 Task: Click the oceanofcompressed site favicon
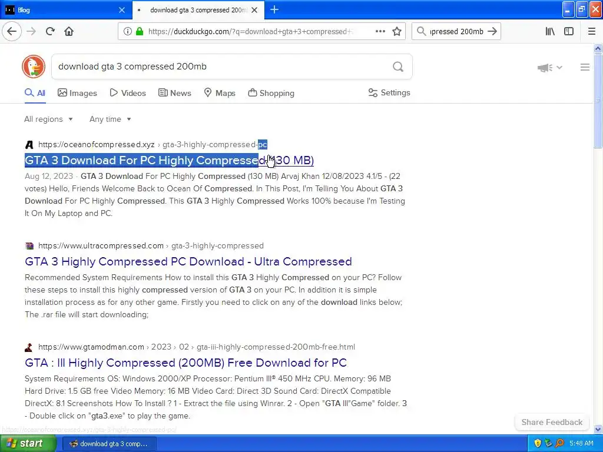click(29, 145)
